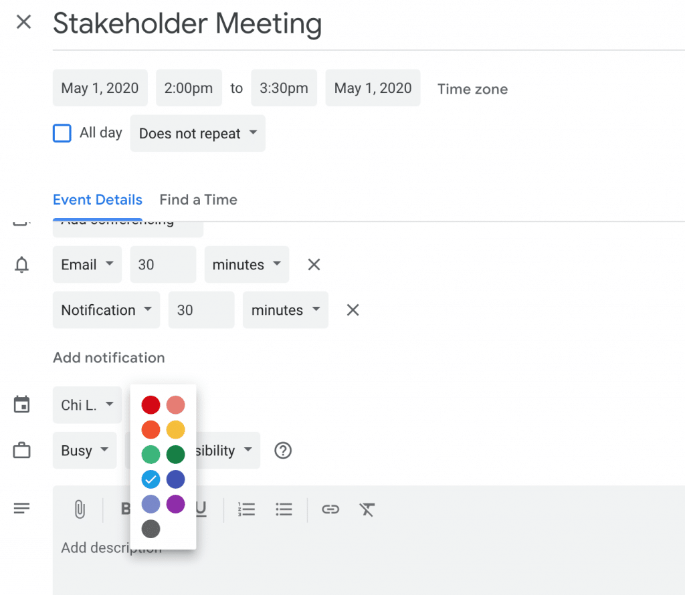Click the 2:00pm start time field
This screenshot has width=685, height=595.
coord(189,88)
